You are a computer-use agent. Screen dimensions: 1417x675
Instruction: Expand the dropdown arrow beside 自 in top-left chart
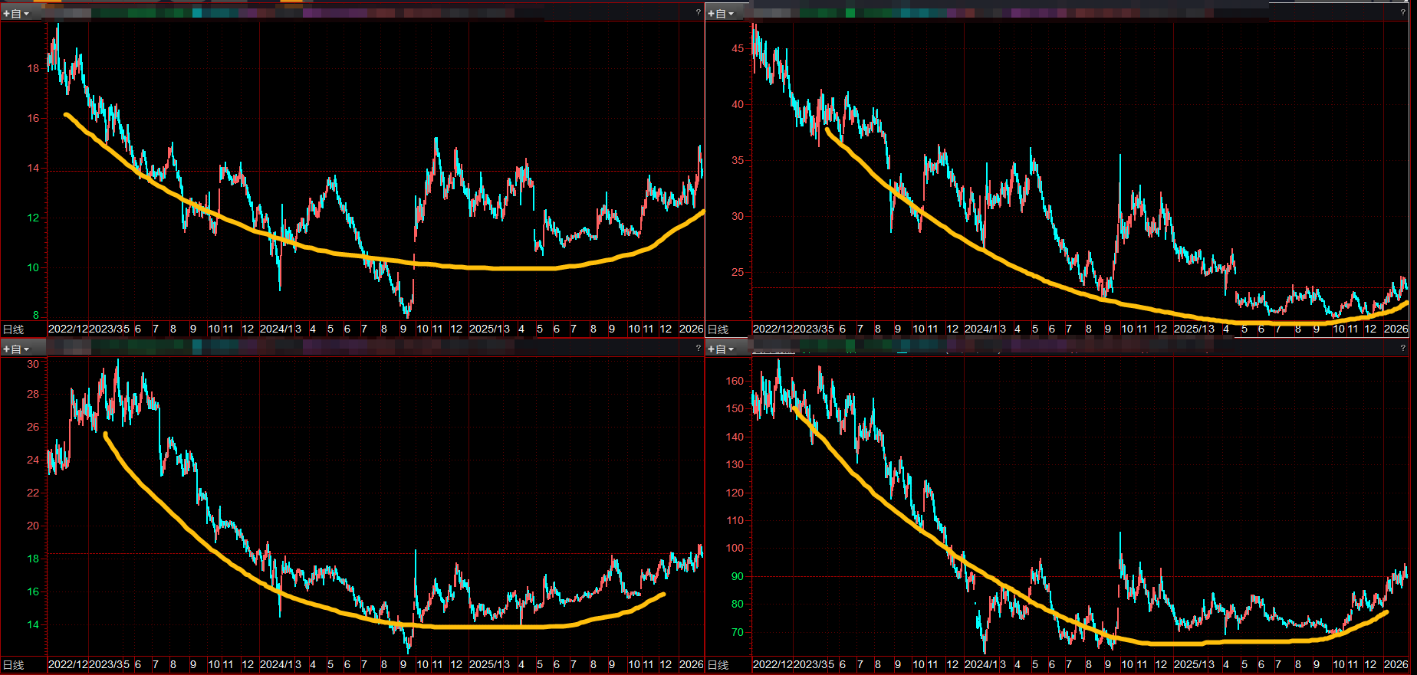(27, 14)
